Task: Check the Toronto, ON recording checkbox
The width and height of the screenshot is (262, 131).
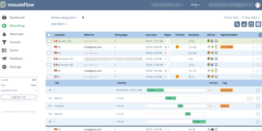Action: pos(49,41)
